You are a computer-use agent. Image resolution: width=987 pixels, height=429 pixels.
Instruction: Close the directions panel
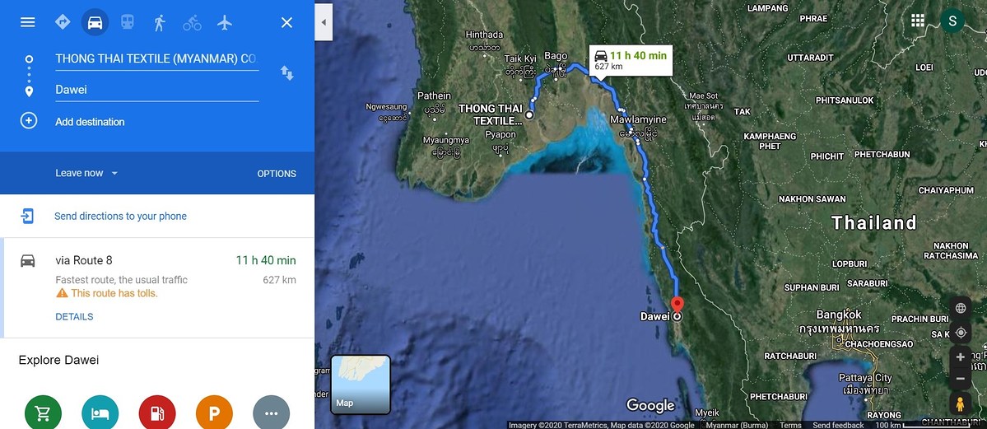[286, 23]
